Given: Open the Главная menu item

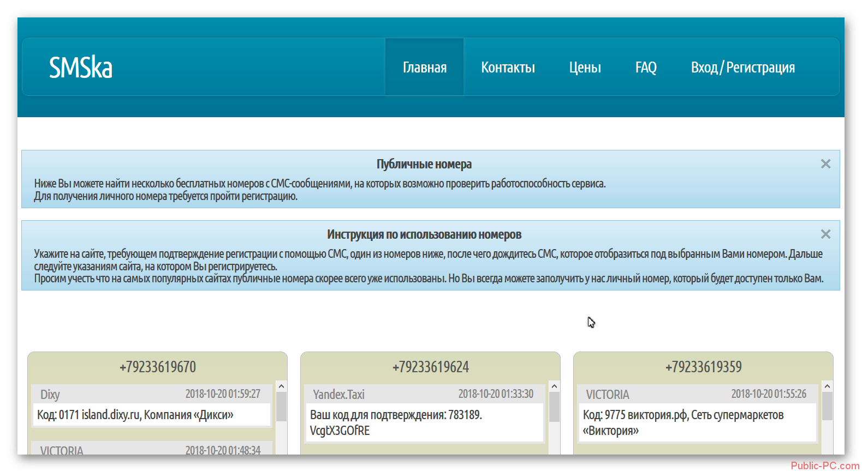Looking at the screenshot, I should tap(424, 68).
